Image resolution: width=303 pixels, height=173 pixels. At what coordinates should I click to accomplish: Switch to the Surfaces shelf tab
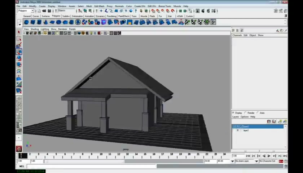[x=45, y=16]
